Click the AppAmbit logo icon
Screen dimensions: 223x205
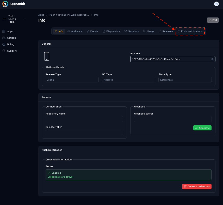5,4
